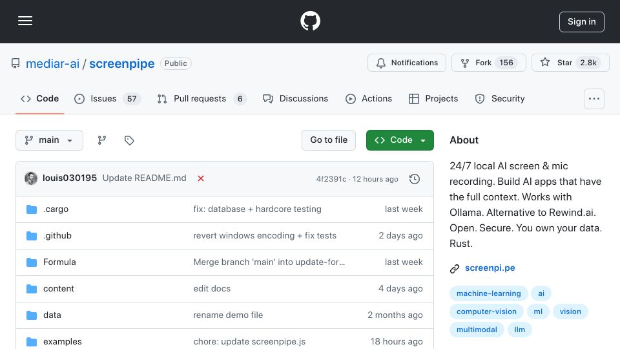Open the Update README.md commit message
Viewport: 620px width, 349px height.
coord(144,178)
